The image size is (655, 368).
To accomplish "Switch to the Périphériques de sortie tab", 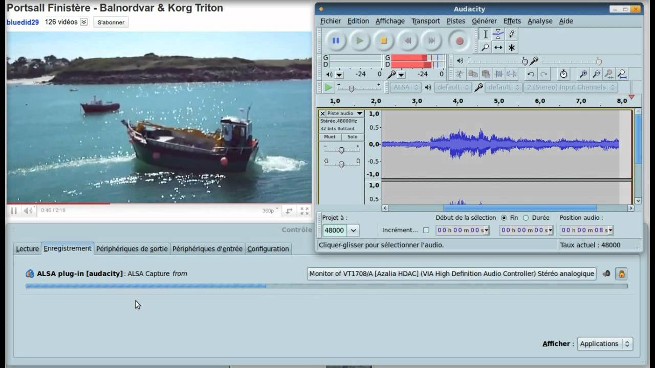I will pos(132,249).
